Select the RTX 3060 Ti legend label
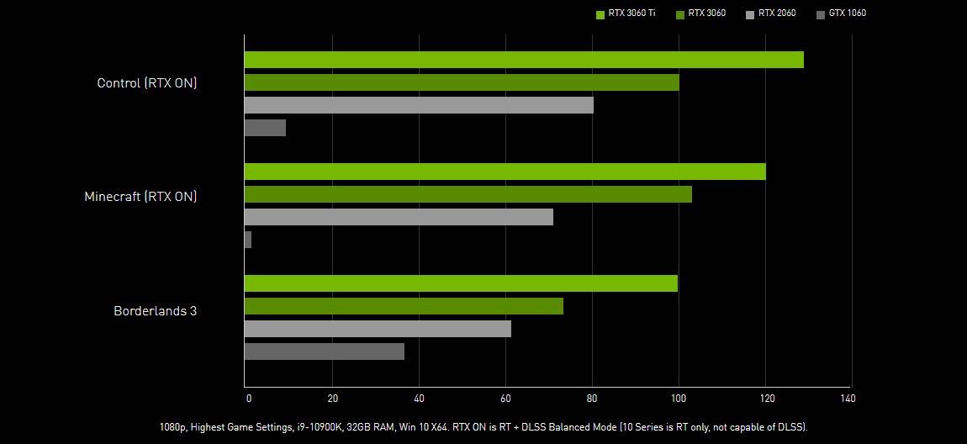Image resolution: width=967 pixels, height=444 pixels. coord(631,13)
